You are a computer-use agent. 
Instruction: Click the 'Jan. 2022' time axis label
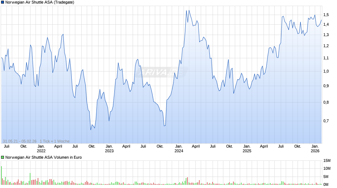click(41, 149)
